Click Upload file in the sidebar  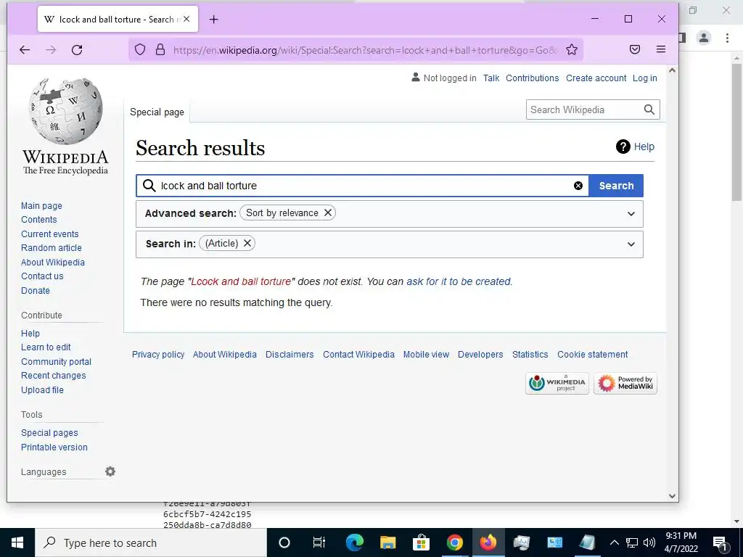(x=42, y=389)
